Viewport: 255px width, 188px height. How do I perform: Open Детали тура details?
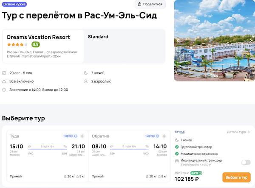point(238,132)
